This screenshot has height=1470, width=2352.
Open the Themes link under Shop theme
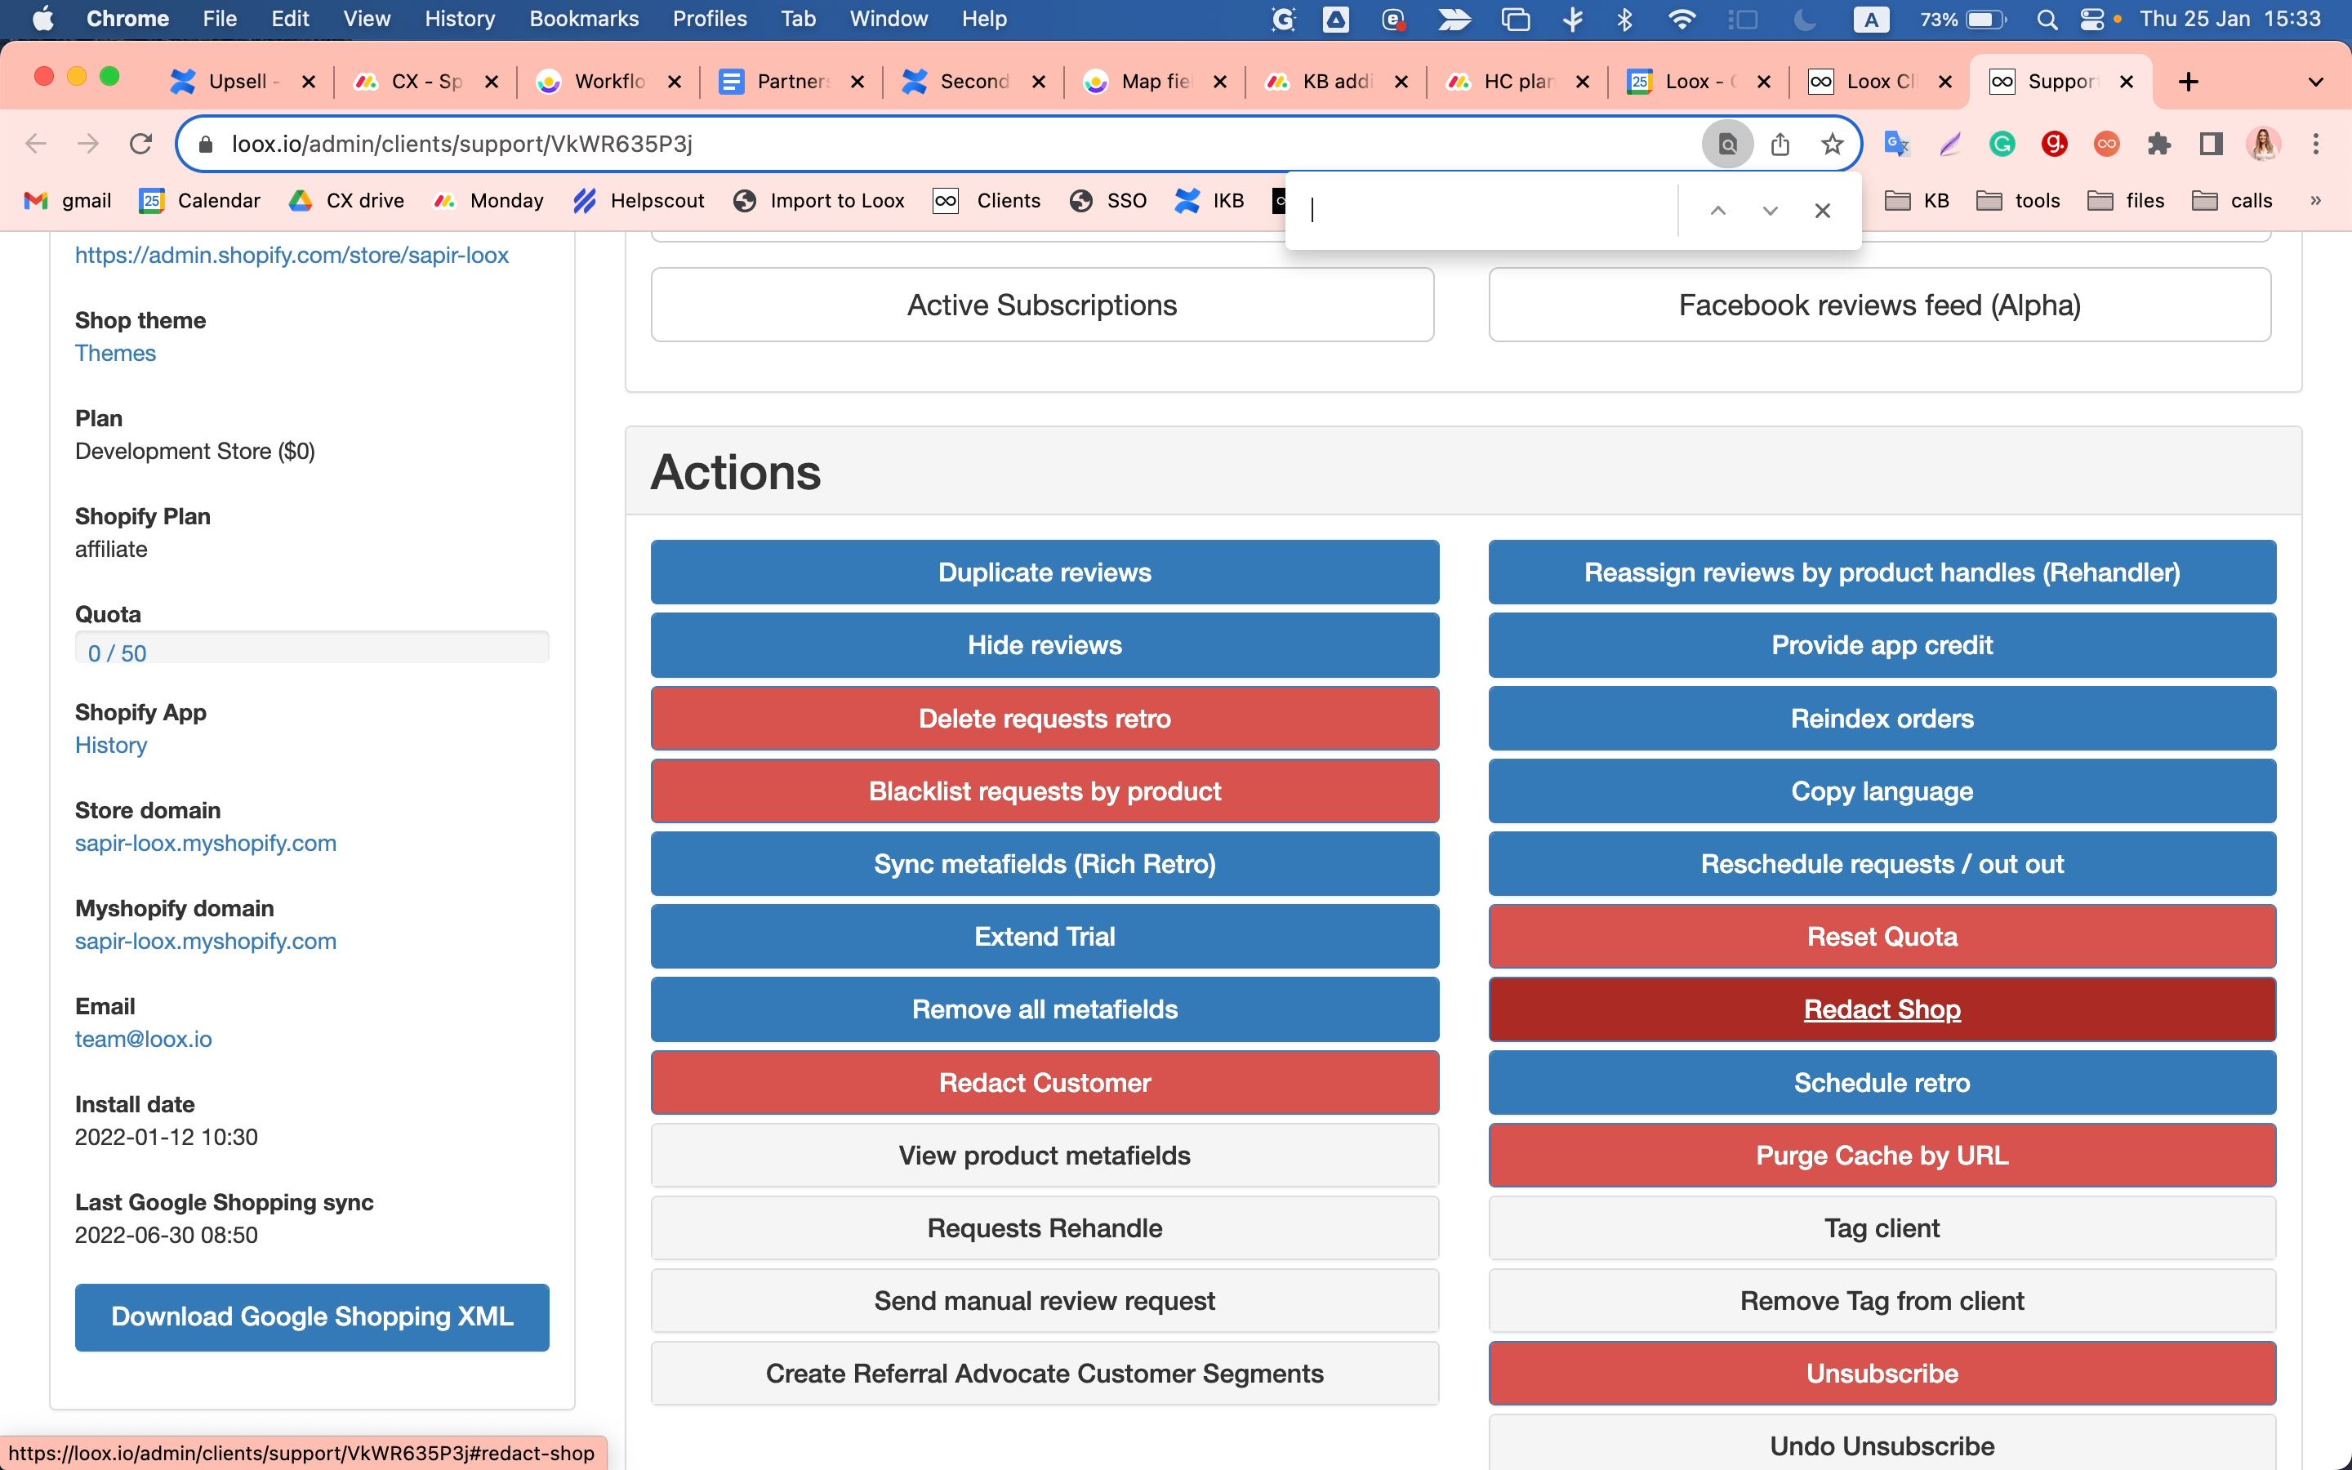coord(114,353)
